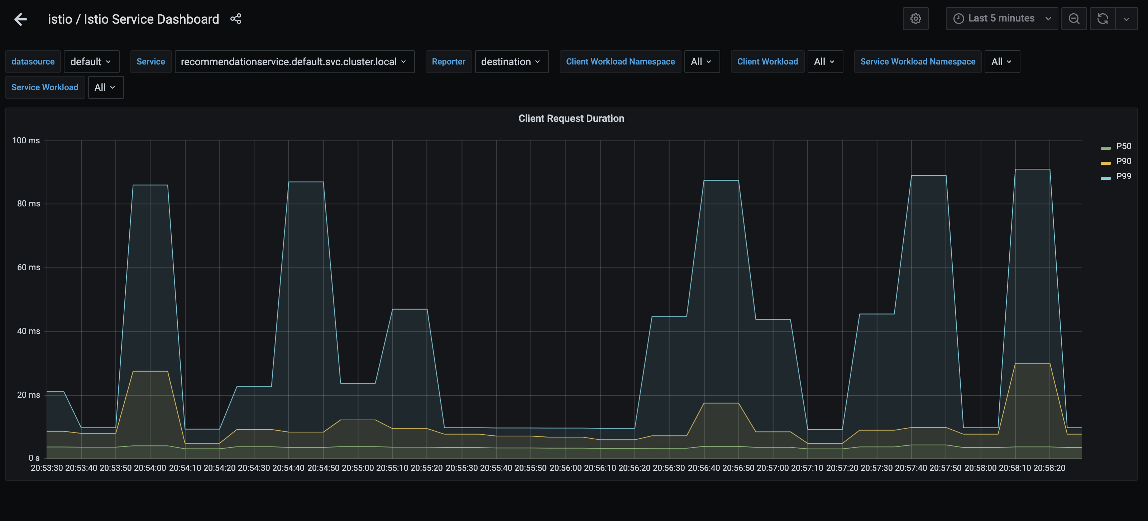Click the green P50 legend color swatch
This screenshot has height=521, width=1148.
pyautogui.click(x=1105, y=148)
